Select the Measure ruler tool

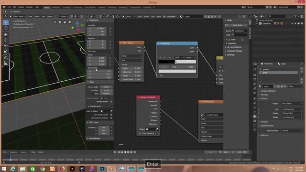pyautogui.click(x=6, y=63)
